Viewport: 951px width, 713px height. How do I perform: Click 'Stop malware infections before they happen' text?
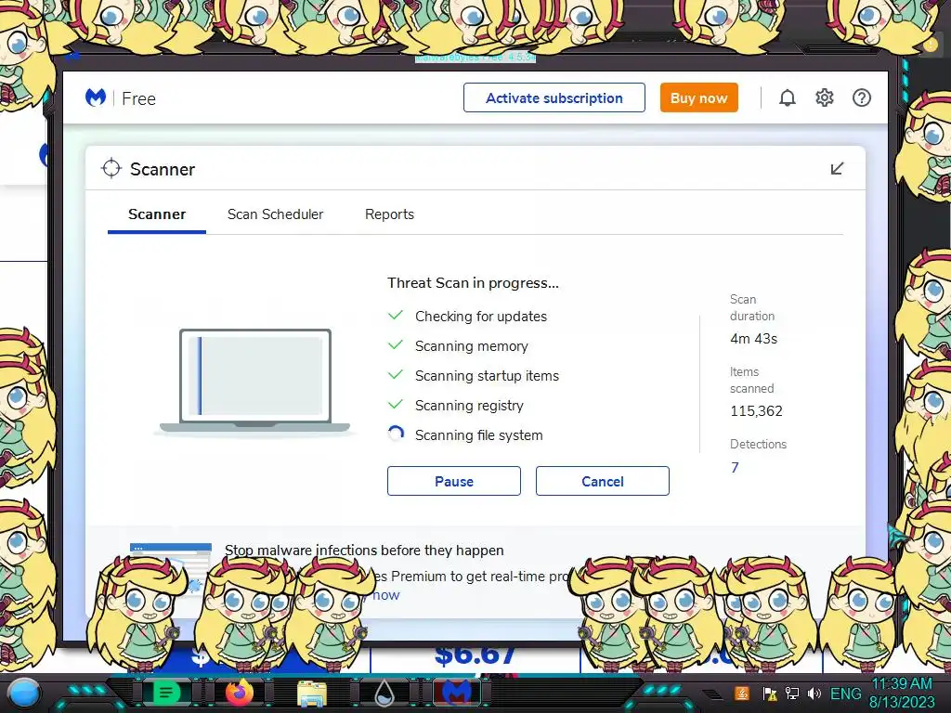point(364,551)
